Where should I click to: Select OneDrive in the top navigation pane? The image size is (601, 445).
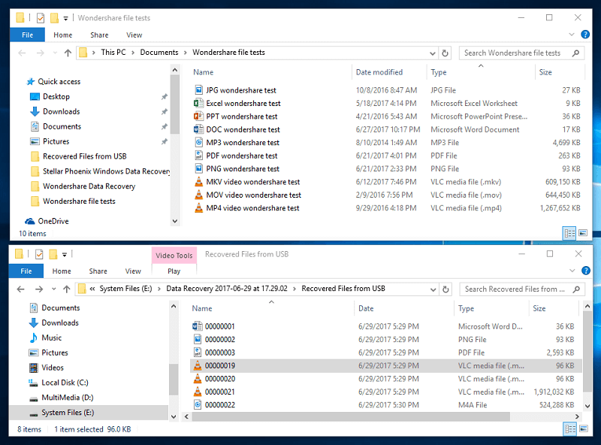pos(53,221)
